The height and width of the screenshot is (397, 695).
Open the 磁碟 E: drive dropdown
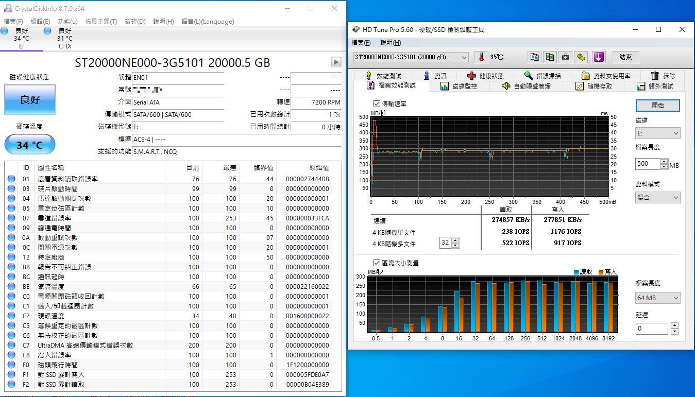658,133
